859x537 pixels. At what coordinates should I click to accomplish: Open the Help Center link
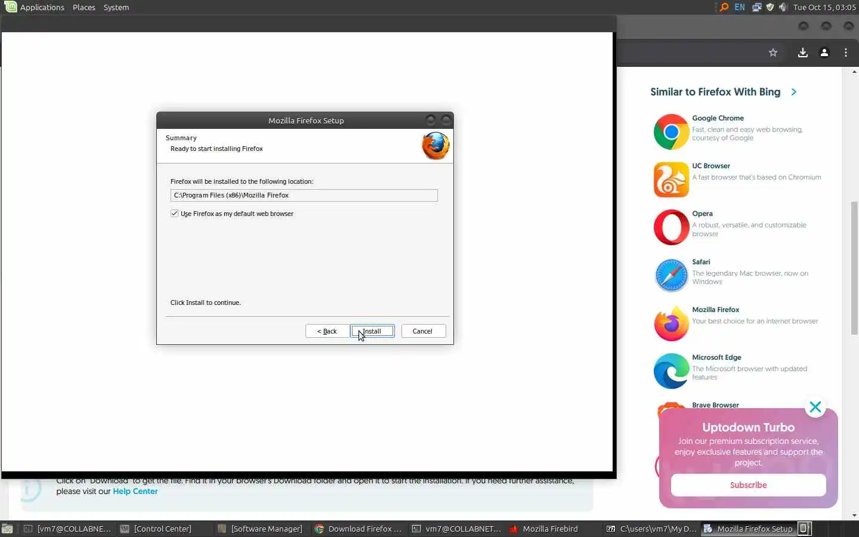click(135, 491)
